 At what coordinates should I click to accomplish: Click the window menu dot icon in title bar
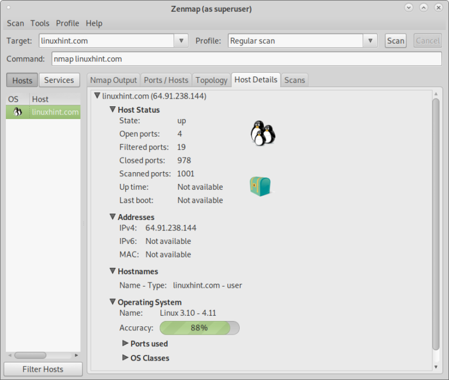8,8
